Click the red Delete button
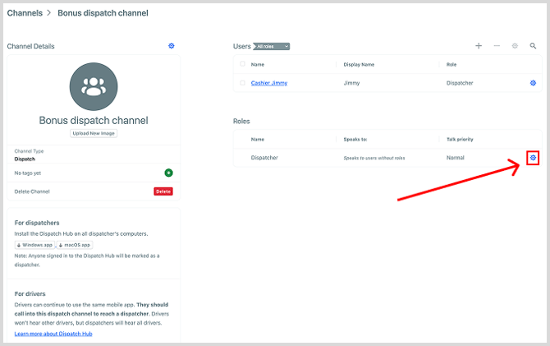Viewport: 550px width, 346px height. 163,191
